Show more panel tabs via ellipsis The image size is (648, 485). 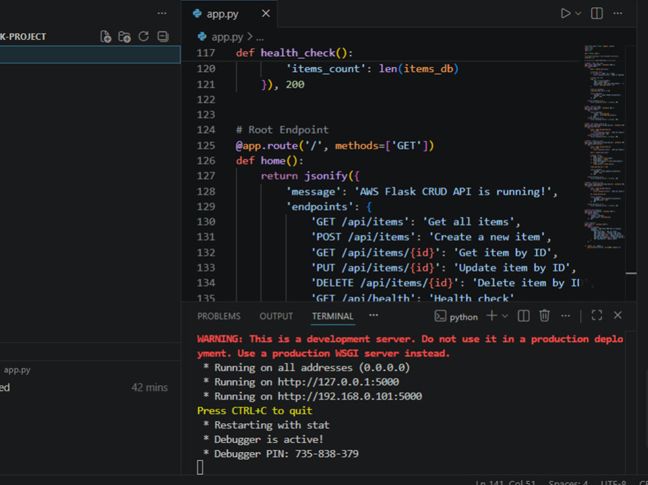pyautogui.click(x=374, y=315)
